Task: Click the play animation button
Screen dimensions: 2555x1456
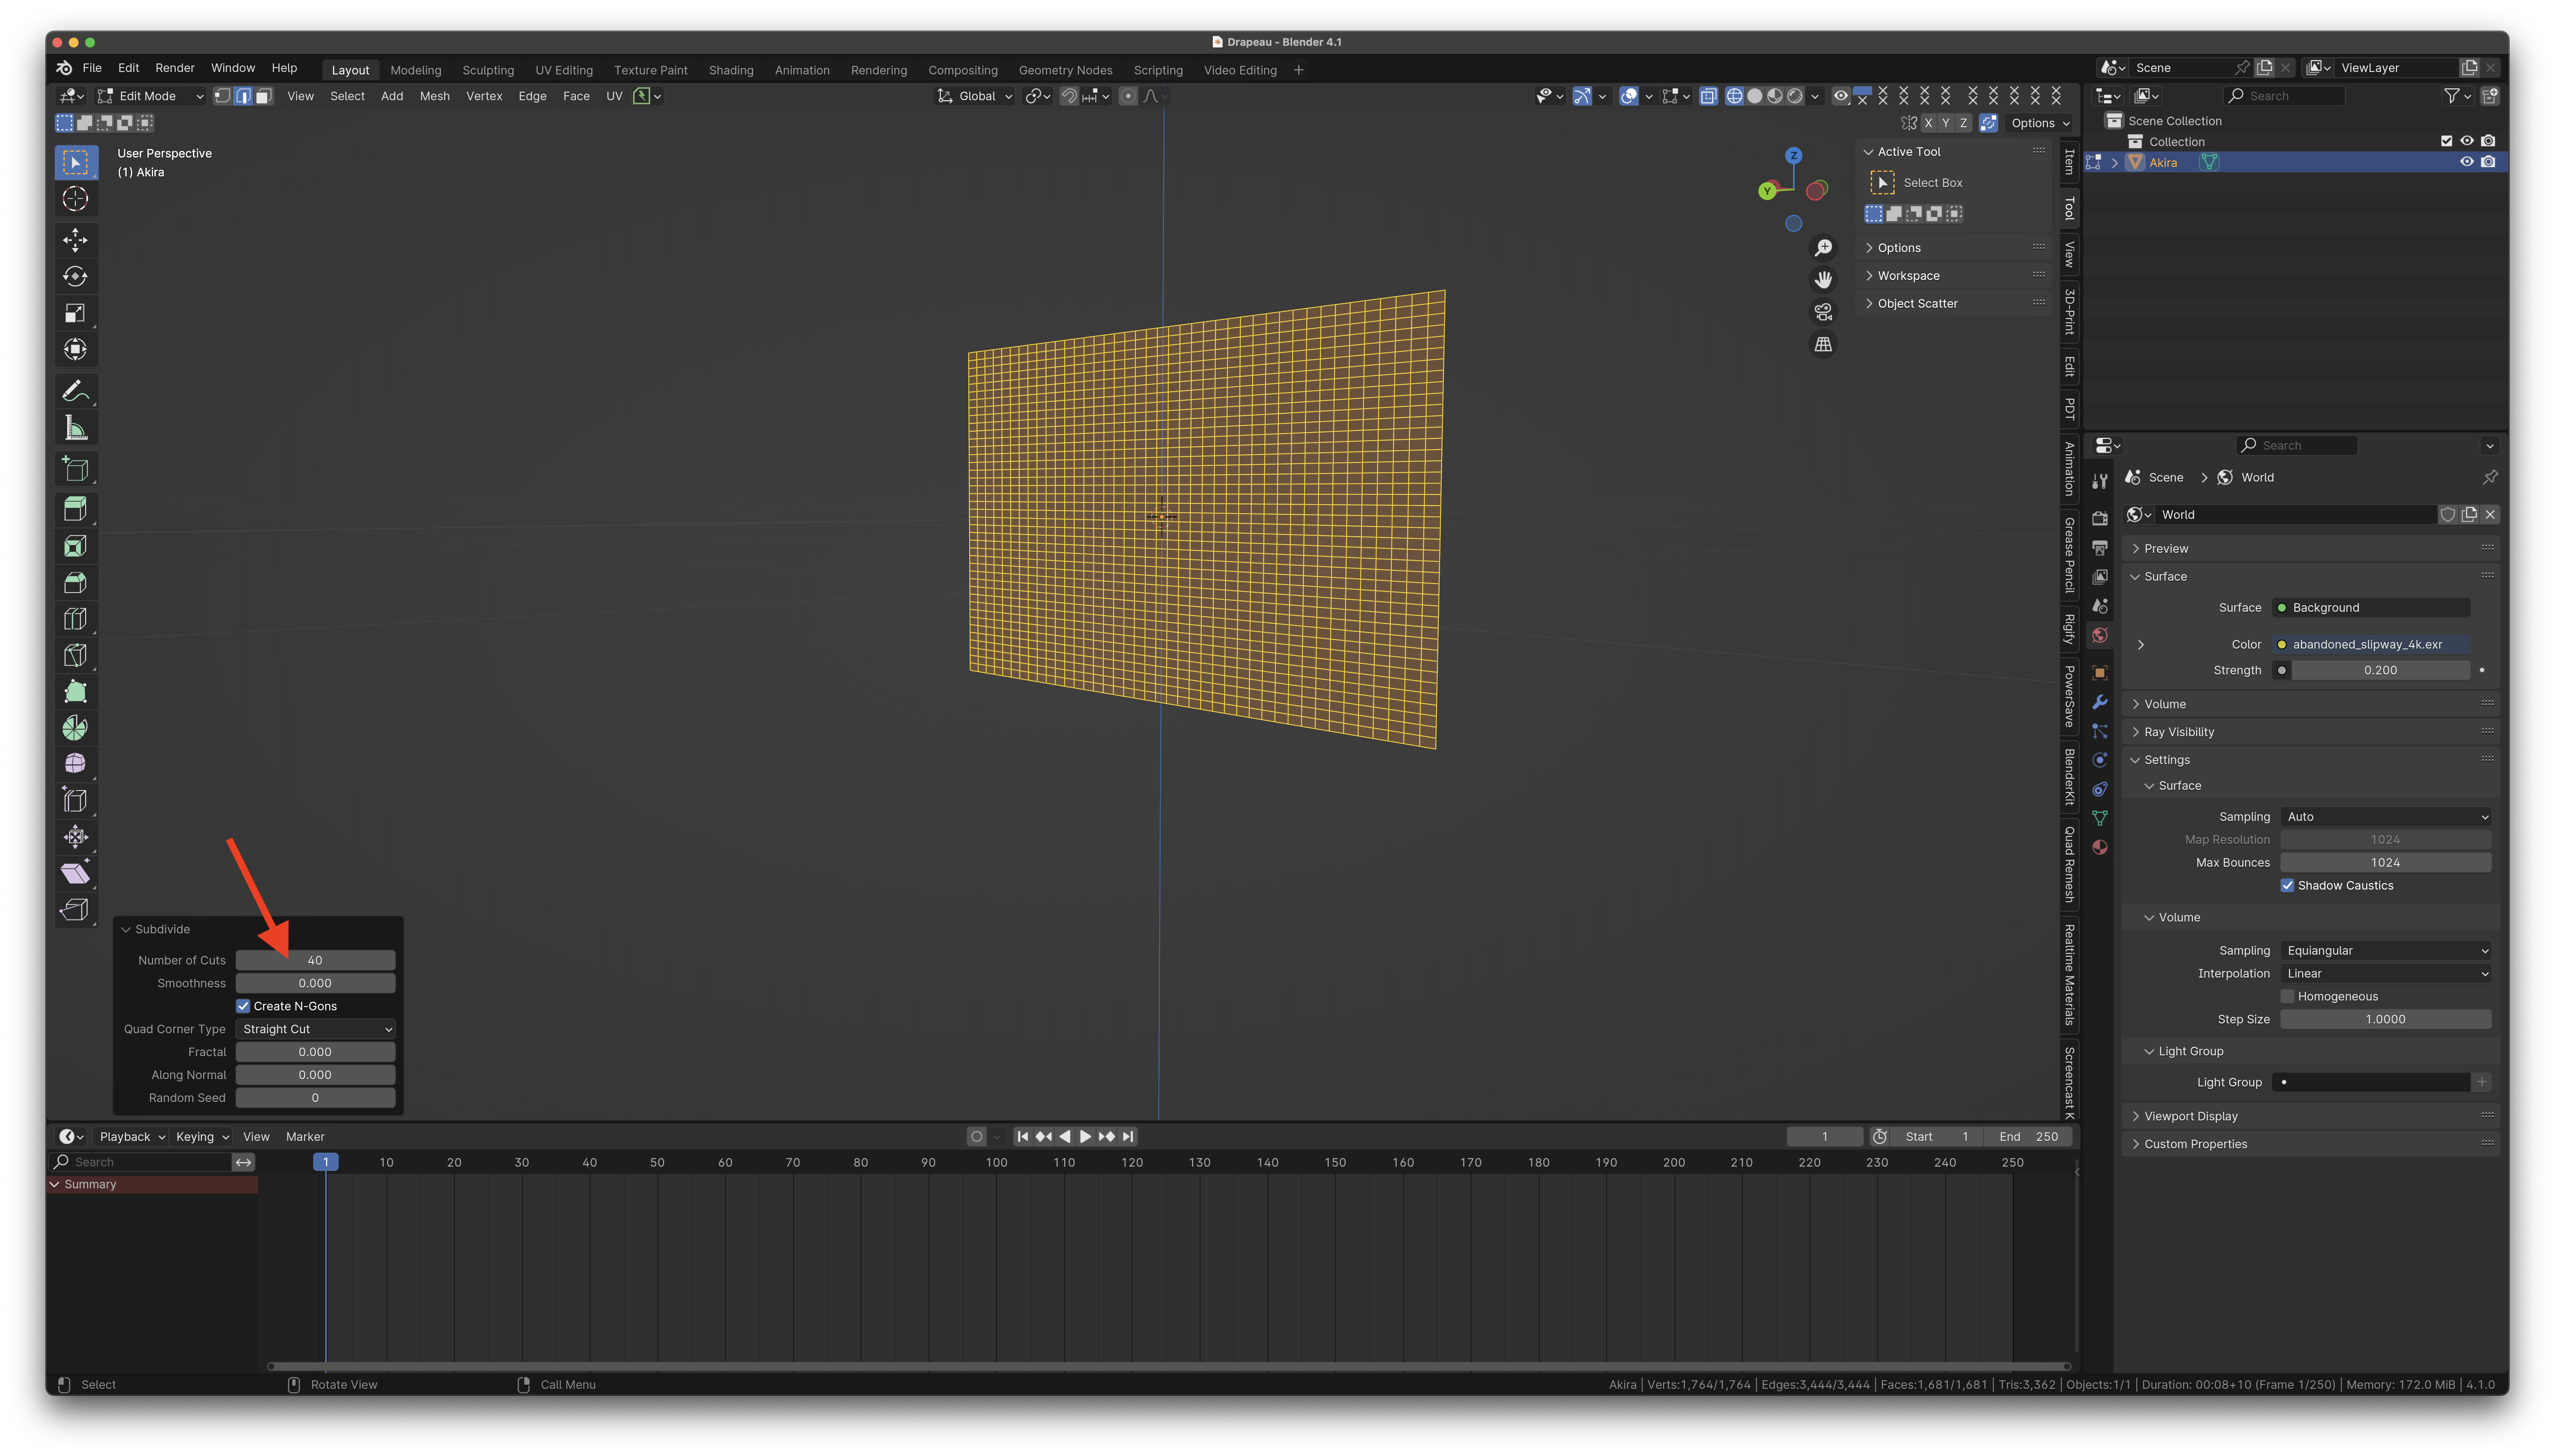Action: [1085, 1136]
